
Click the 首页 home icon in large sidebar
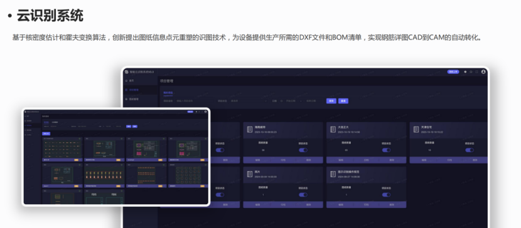(126, 81)
